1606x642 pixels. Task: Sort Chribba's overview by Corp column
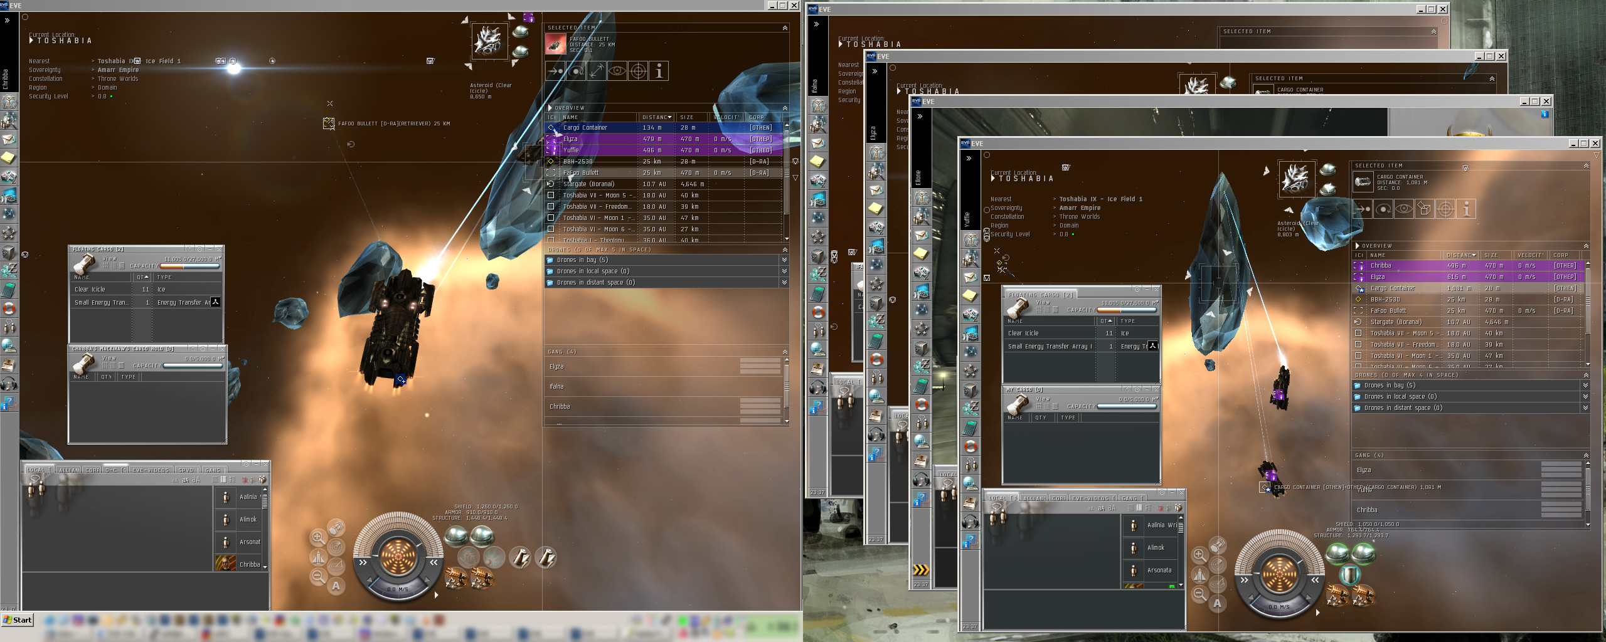click(x=763, y=117)
